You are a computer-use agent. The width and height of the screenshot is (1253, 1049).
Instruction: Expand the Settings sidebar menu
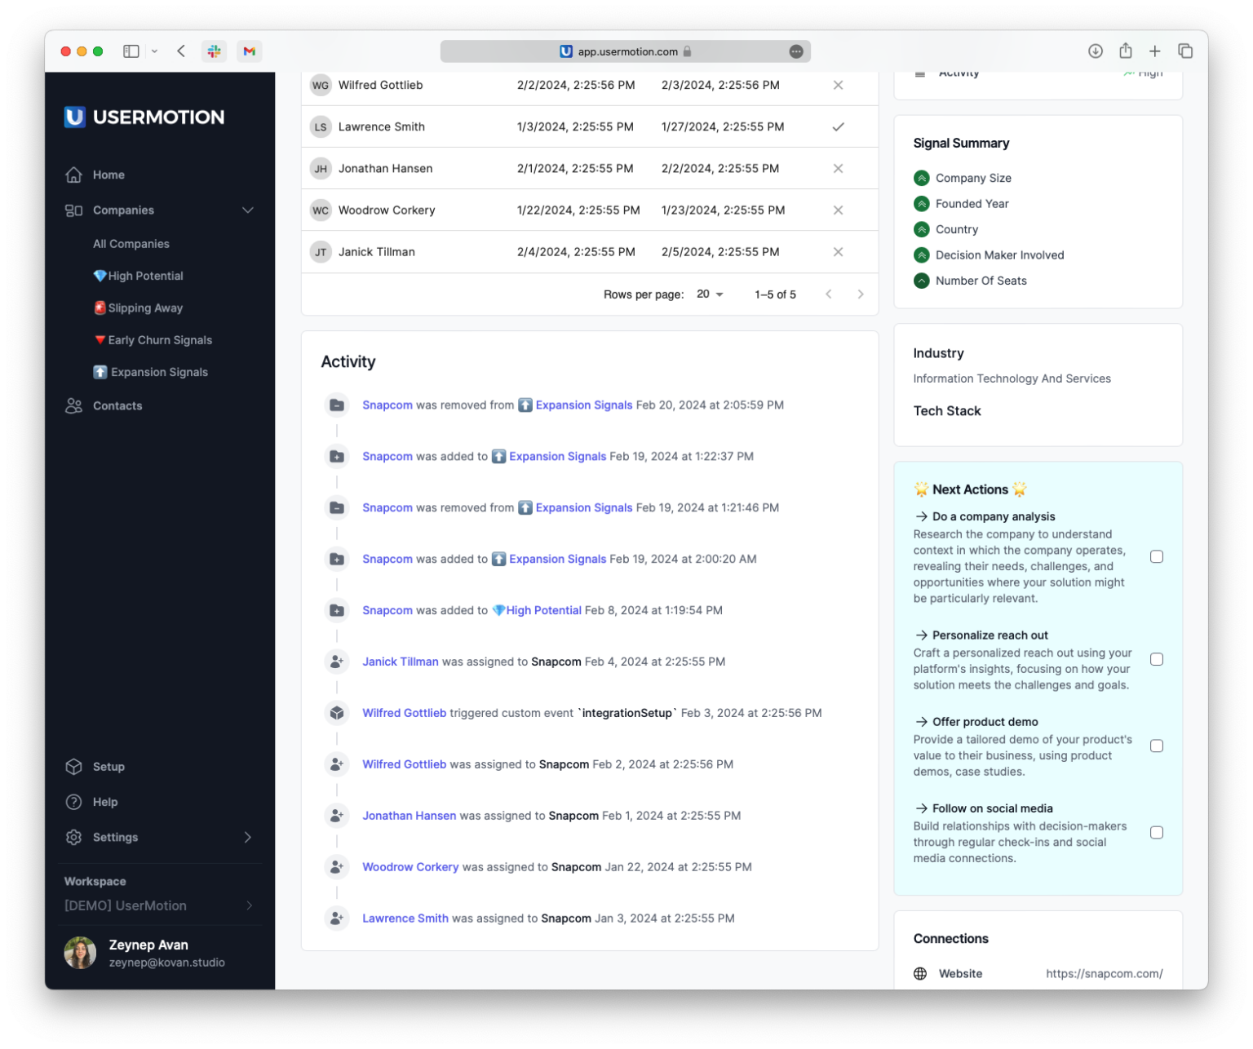248,837
